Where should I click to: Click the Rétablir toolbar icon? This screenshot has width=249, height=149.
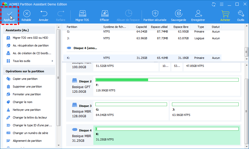click(26, 14)
